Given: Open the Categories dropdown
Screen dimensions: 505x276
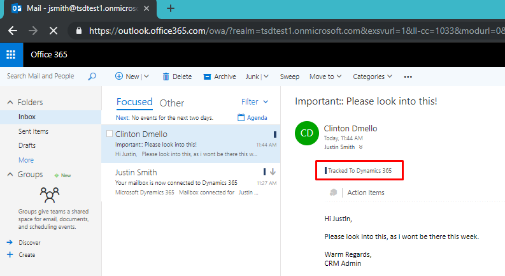Looking at the screenshot, I should (x=373, y=76).
